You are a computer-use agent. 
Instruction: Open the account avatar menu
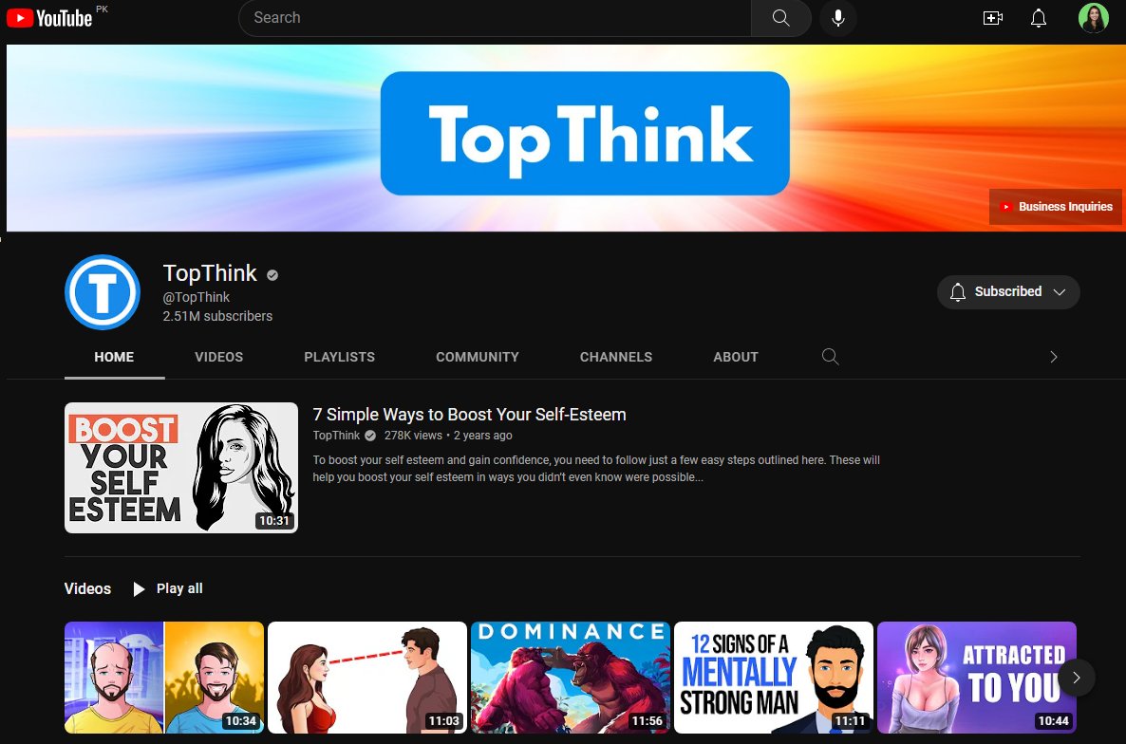point(1093,18)
